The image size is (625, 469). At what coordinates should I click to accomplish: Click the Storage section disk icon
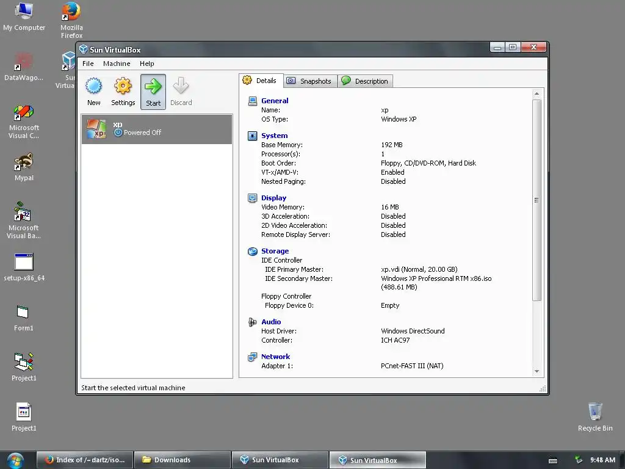(252, 251)
